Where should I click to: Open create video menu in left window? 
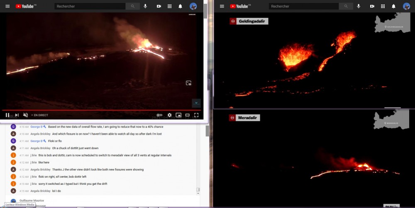pyautogui.click(x=159, y=6)
